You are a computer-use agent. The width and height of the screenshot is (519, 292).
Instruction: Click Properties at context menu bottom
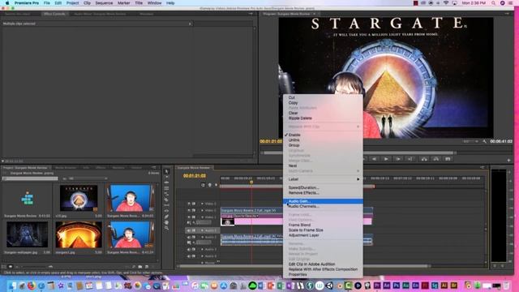pos(298,274)
